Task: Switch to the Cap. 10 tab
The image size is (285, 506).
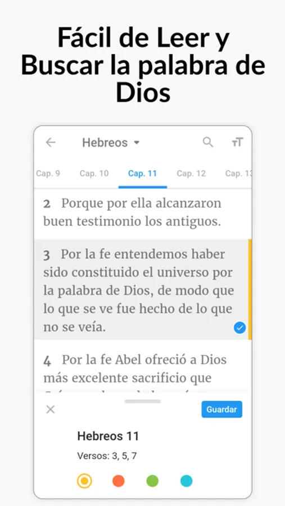Action: (94, 173)
